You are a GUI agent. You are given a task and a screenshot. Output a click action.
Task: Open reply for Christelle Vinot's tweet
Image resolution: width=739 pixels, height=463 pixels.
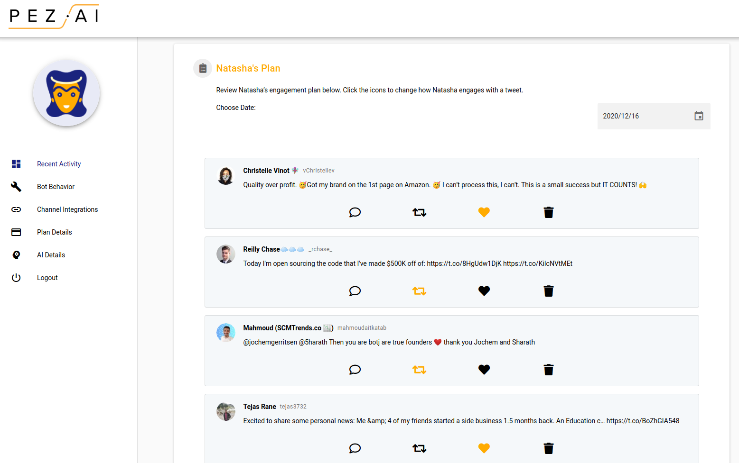coord(355,212)
